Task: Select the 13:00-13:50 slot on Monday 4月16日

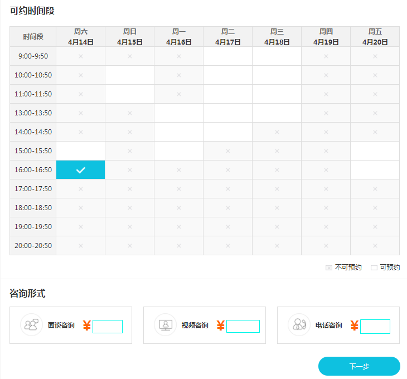Action: (x=178, y=113)
